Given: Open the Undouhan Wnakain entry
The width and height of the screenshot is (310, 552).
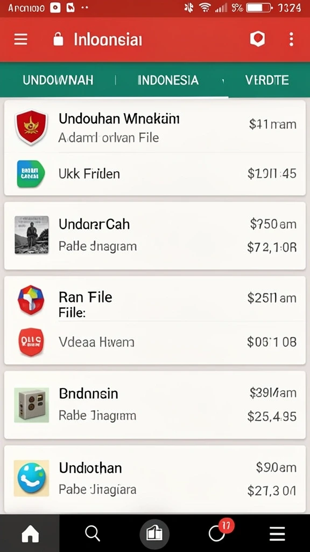Looking at the screenshot, I should click(x=154, y=127).
